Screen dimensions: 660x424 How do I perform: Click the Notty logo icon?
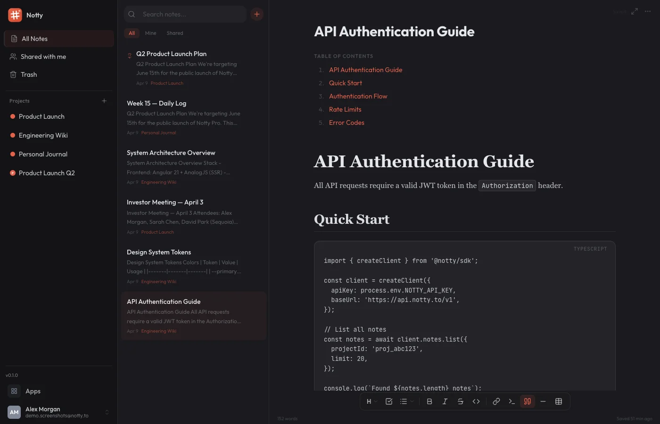coord(15,15)
